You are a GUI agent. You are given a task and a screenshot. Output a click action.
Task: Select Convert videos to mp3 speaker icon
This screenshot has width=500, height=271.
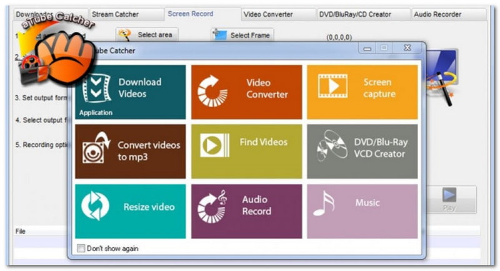97,149
